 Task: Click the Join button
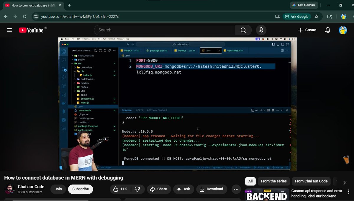pos(58,189)
